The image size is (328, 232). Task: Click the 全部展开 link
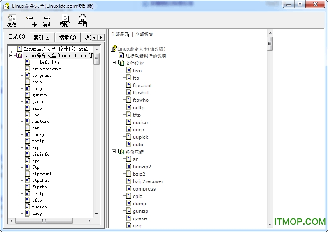point(120,34)
